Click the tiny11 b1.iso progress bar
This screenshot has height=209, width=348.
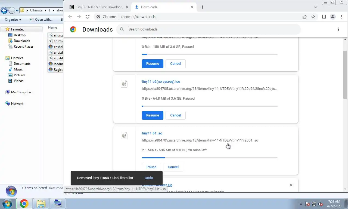click(x=210, y=158)
